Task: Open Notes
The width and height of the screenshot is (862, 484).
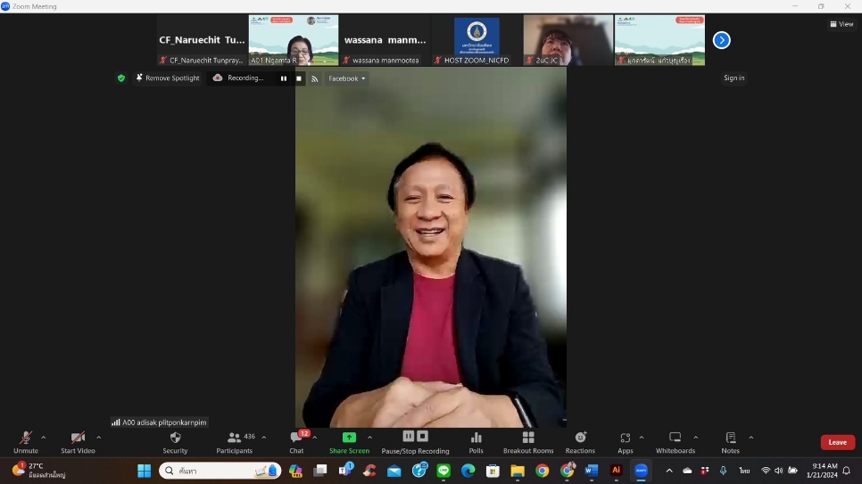Action: pos(730,442)
